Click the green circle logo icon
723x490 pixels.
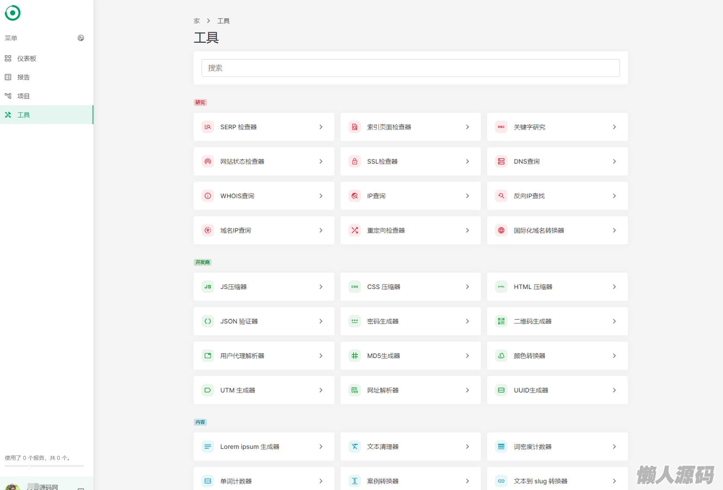[13, 13]
